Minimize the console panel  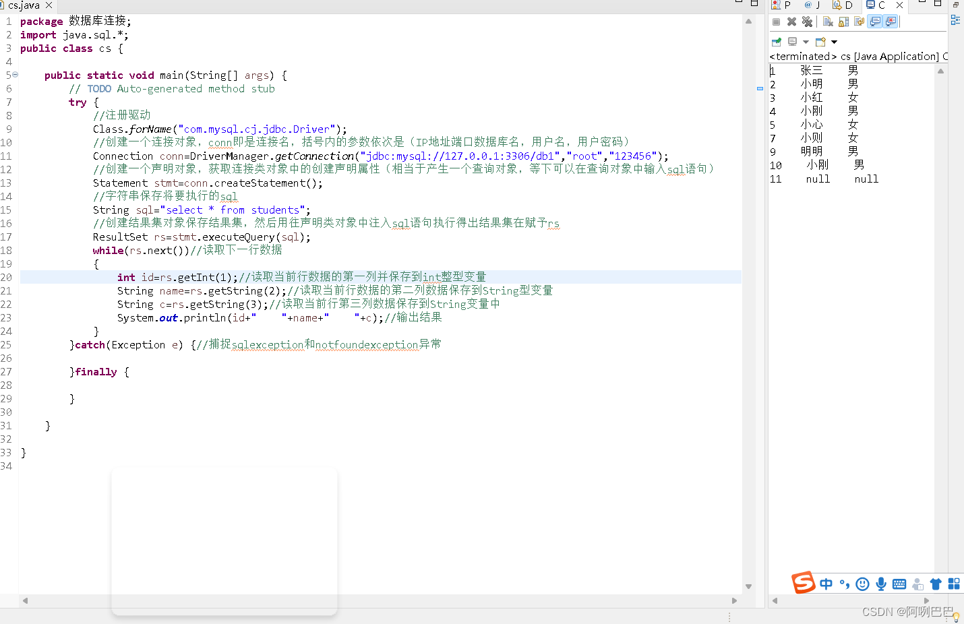pos(922,2)
